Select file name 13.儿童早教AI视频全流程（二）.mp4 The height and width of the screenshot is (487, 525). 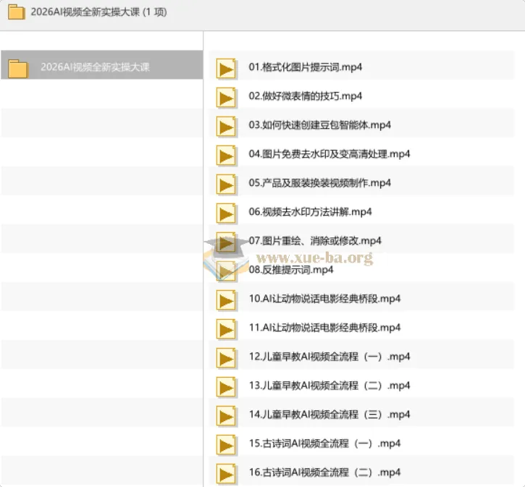tap(329, 385)
